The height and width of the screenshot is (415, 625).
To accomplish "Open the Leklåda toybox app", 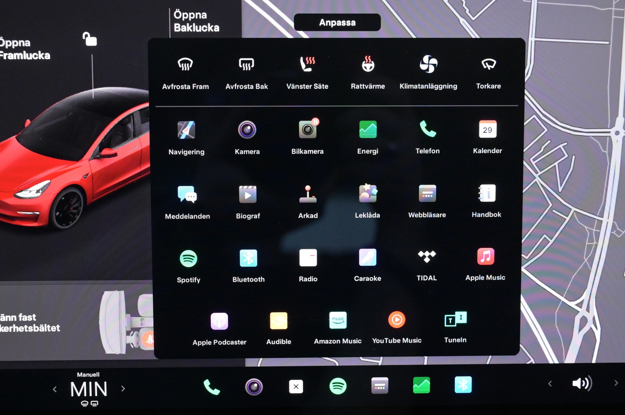I will (367, 201).
